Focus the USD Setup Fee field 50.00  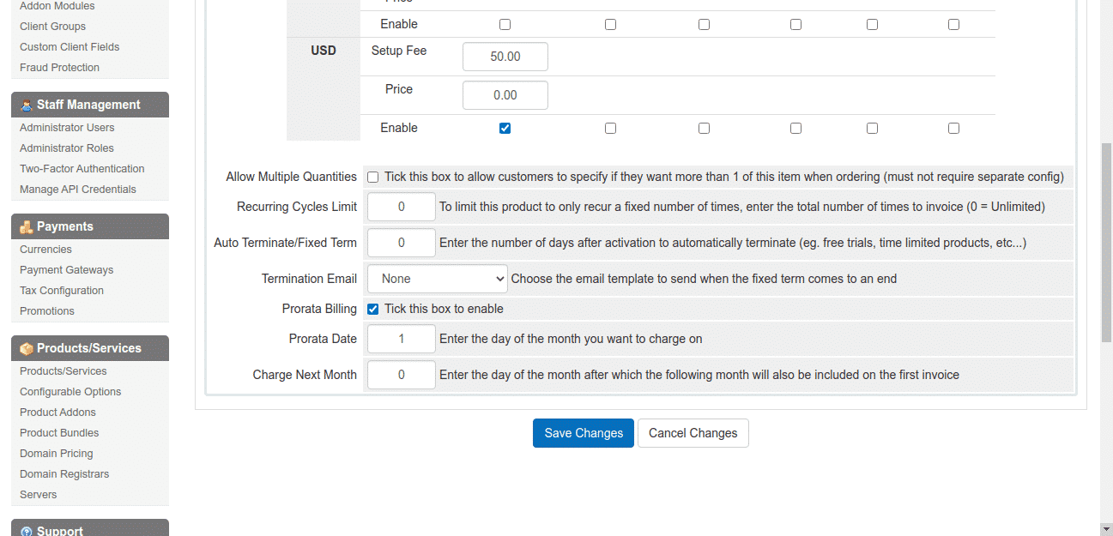point(505,57)
